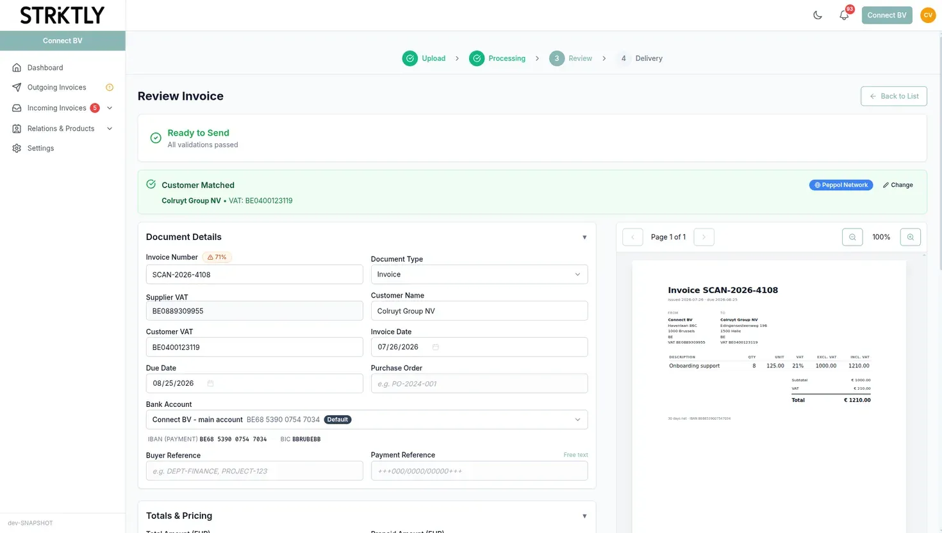Open the CV user avatar menu
Image resolution: width=942 pixels, height=533 pixels.
928,15
